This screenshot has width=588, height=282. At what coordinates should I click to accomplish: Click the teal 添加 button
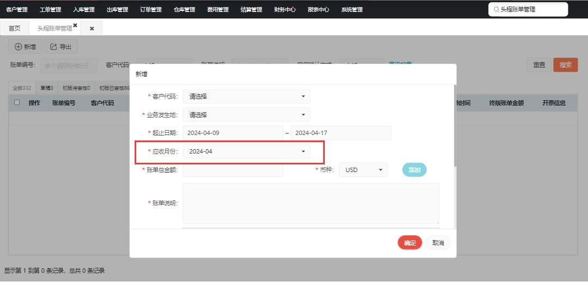coord(414,170)
